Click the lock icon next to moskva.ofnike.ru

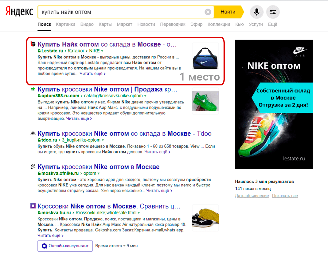pyautogui.click(x=39, y=173)
